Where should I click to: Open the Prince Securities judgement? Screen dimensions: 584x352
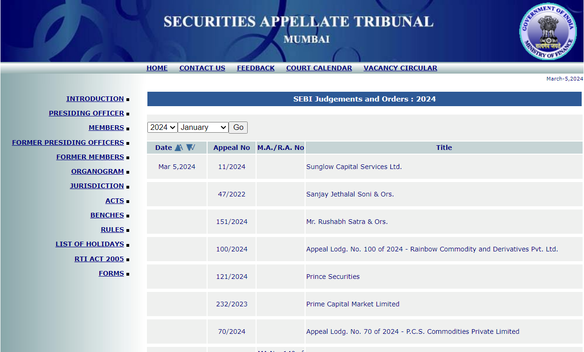pyautogui.click(x=333, y=277)
